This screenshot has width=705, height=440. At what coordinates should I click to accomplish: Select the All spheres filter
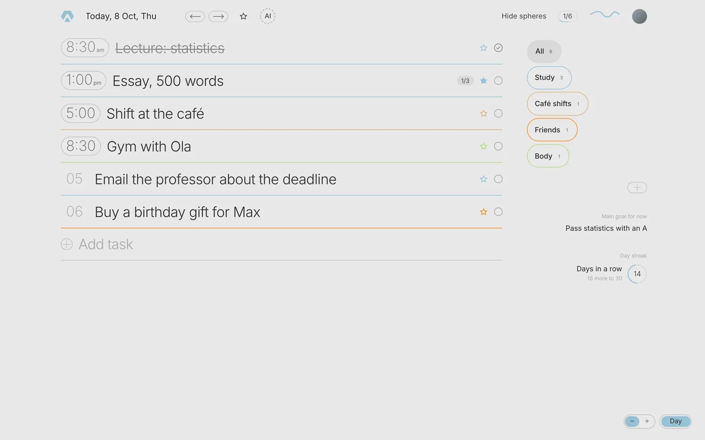544,51
